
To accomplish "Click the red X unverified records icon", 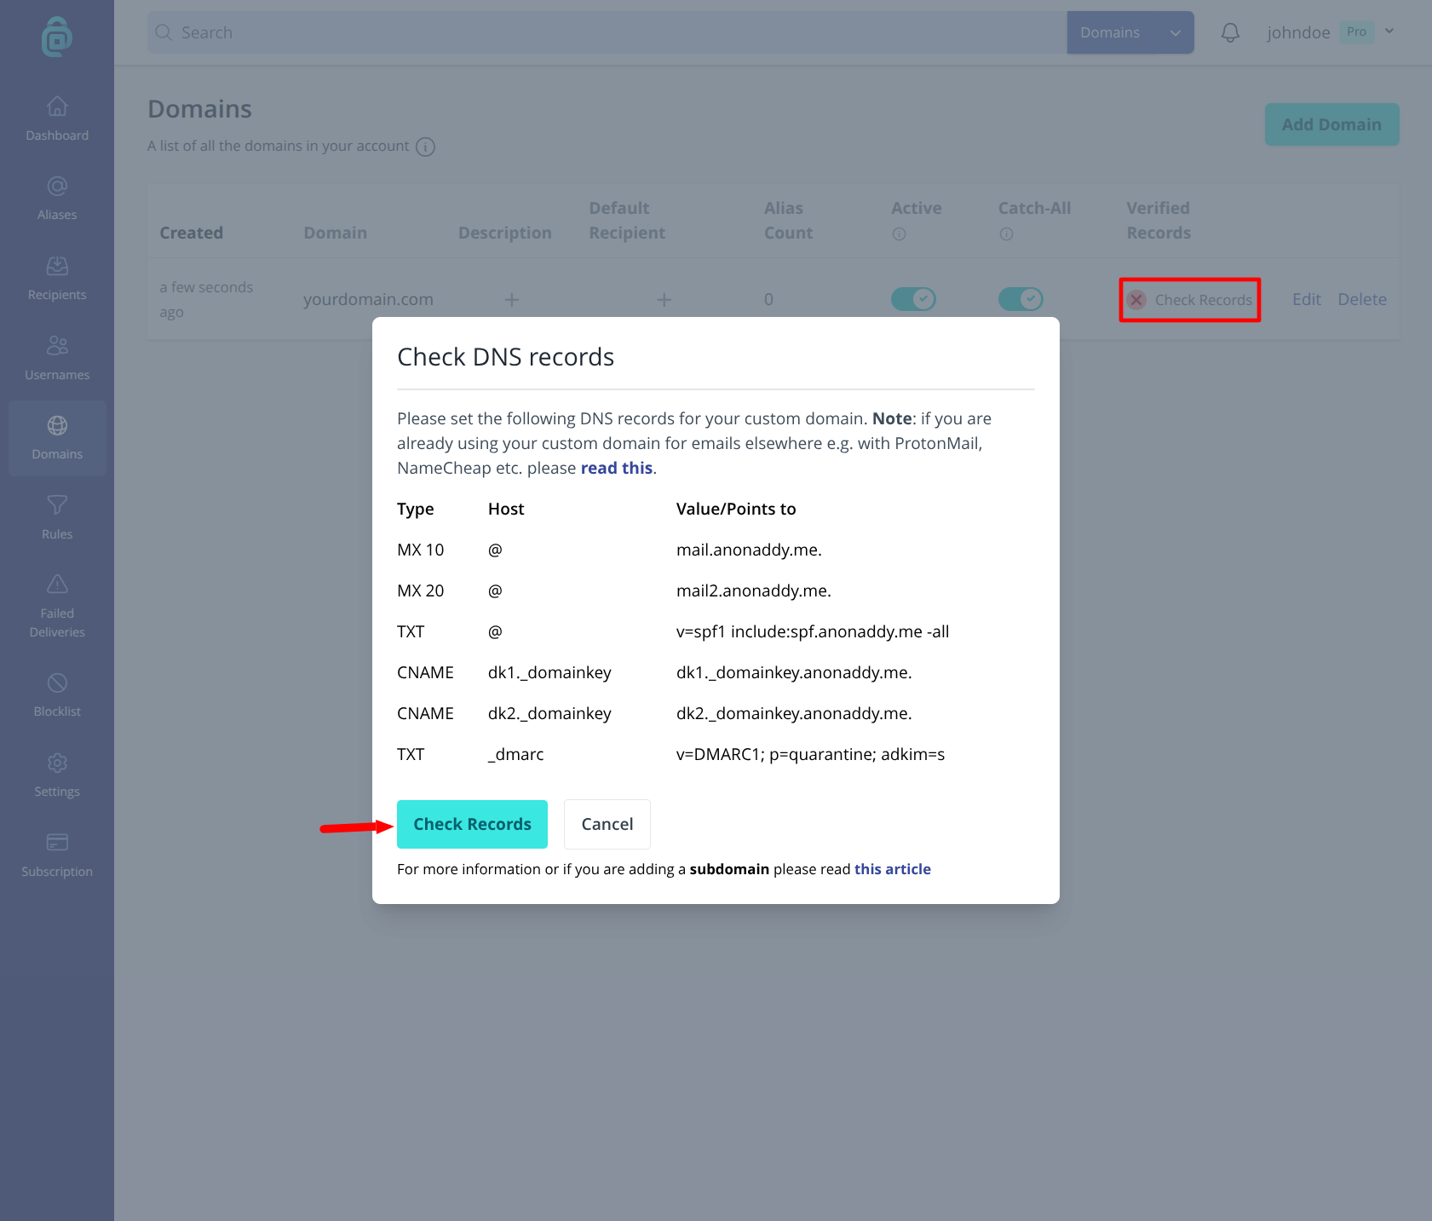I will click(1136, 300).
